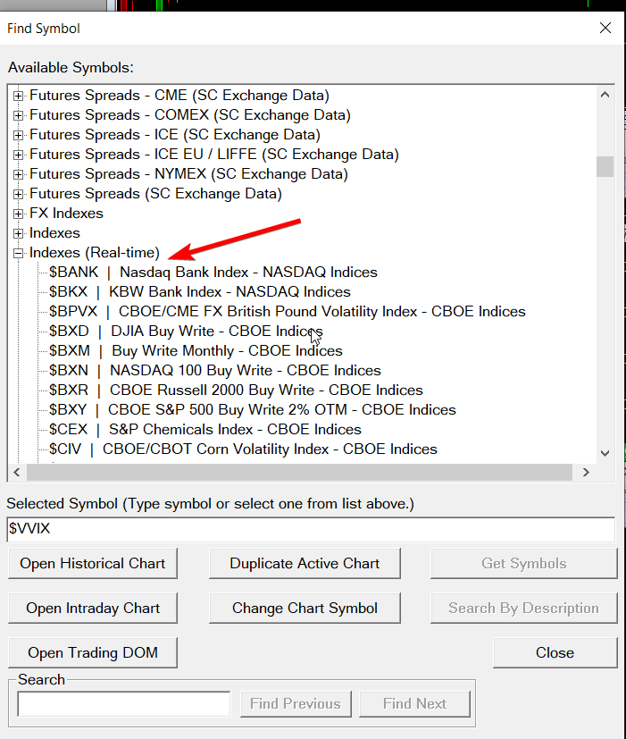This screenshot has height=739, width=626.
Task: Click the Search text box
Action: pyautogui.click(x=124, y=704)
